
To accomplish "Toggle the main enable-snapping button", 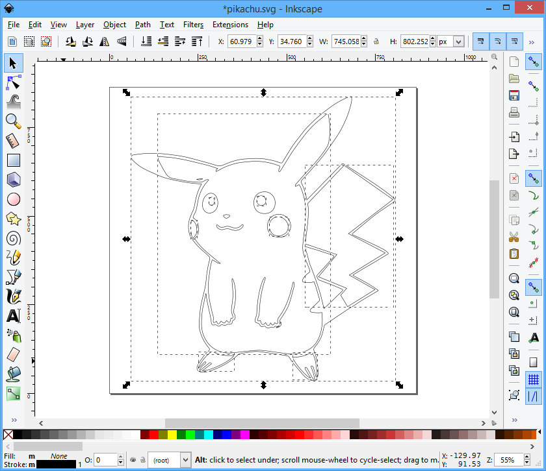I will tap(534, 62).
